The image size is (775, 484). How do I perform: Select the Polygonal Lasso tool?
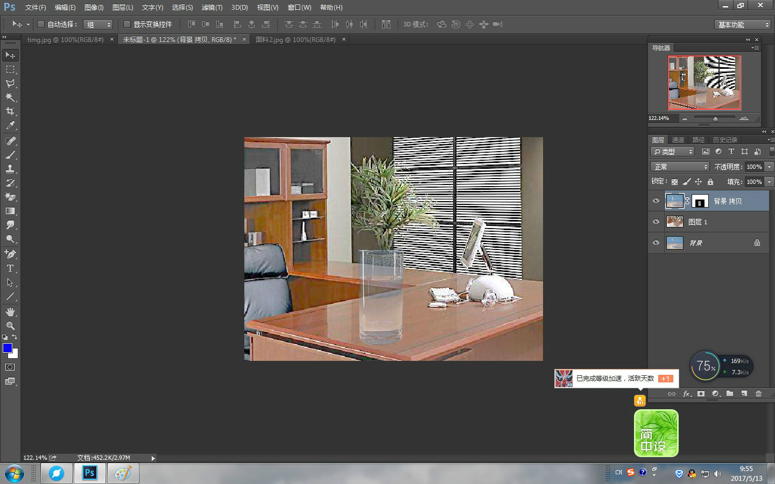pos(10,83)
